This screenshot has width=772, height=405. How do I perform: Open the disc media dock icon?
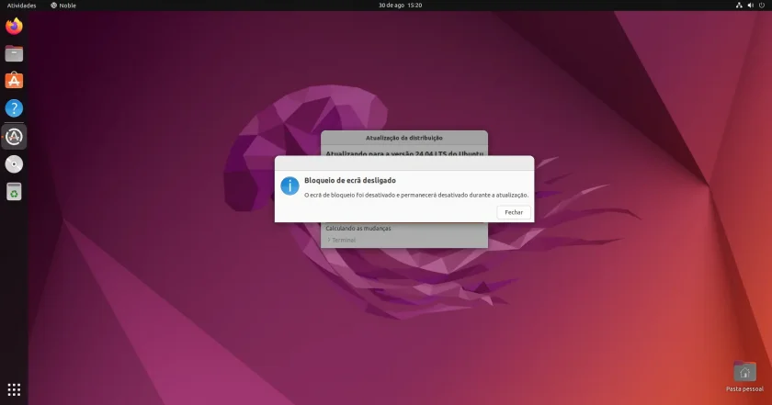(14, 164)
